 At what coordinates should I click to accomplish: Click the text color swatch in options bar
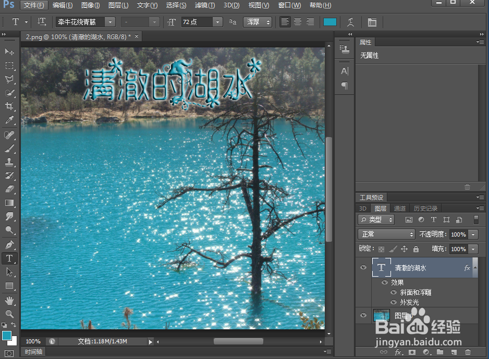(331, 22)
